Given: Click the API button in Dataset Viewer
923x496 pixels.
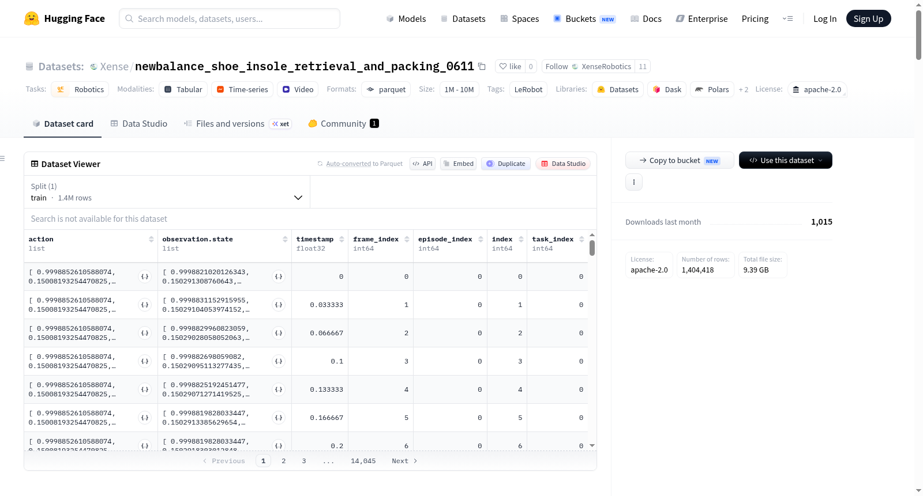Looking at the screenshot, I should point(422,164).
